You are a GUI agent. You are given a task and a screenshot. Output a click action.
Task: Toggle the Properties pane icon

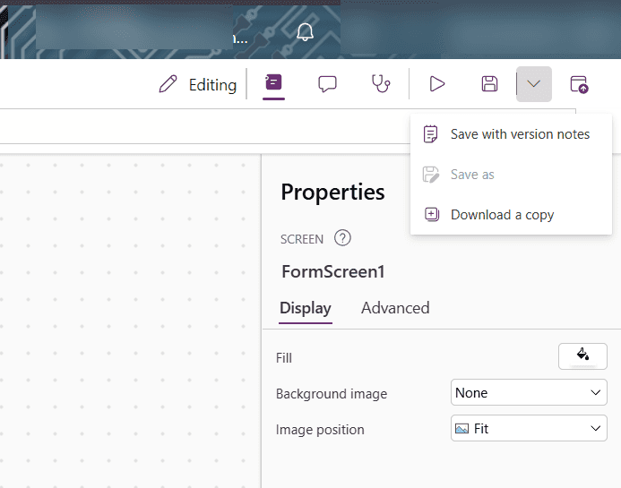(x=273, y=84)
